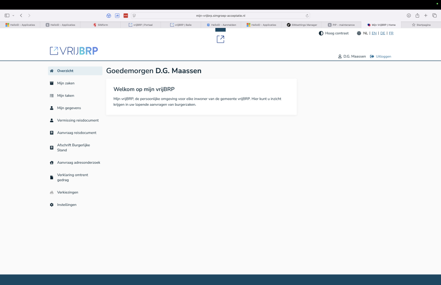
Task: Click the home icon next to Overzicht
Action: 52,71
